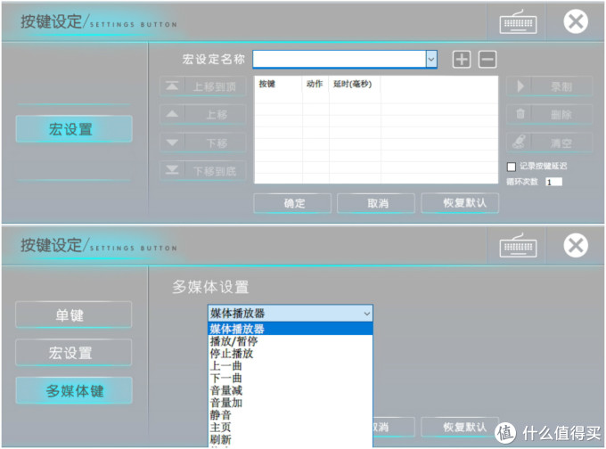This screenshot has height=449, width=606.
Task: Open the 宏设定名称 dropdown arrow
Action: pos(431,60)
